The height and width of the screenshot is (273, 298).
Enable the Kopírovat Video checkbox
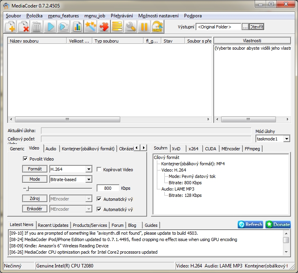(99, 169)
